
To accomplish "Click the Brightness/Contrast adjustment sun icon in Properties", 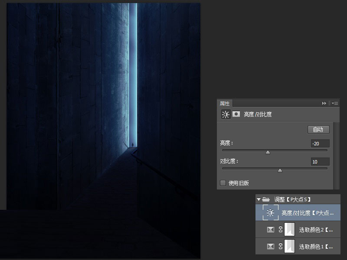I will pos(226,114).
